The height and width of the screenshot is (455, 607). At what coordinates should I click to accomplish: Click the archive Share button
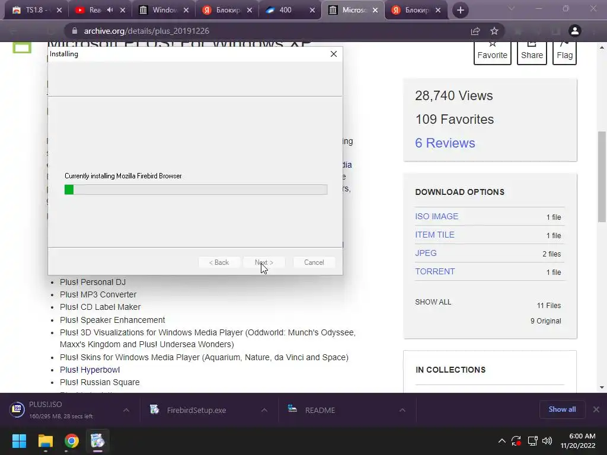tap(532, 53)
